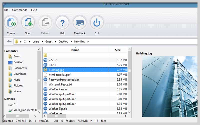Click the sidebar horizontal scrollbar thumb

tap(17, 116)
